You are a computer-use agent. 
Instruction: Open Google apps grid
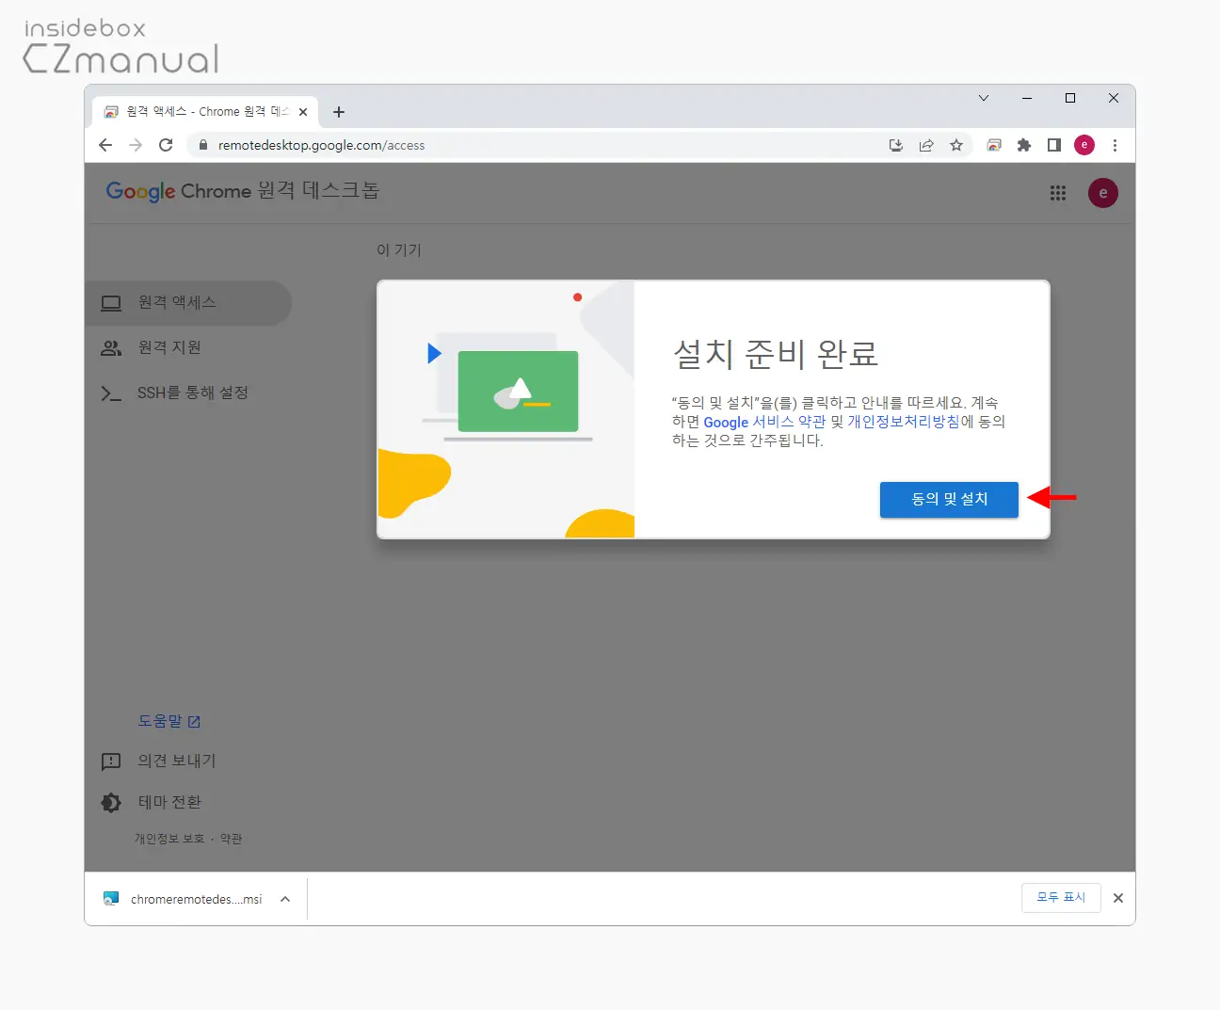(1058, 193)
